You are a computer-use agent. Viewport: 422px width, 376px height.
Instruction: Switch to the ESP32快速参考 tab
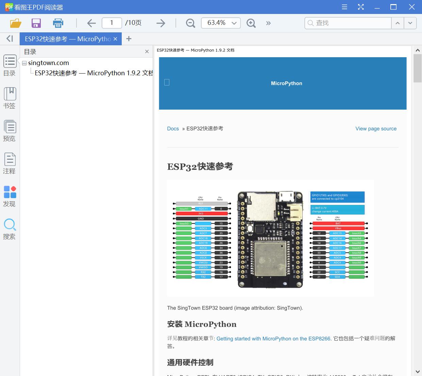(66, 38)
